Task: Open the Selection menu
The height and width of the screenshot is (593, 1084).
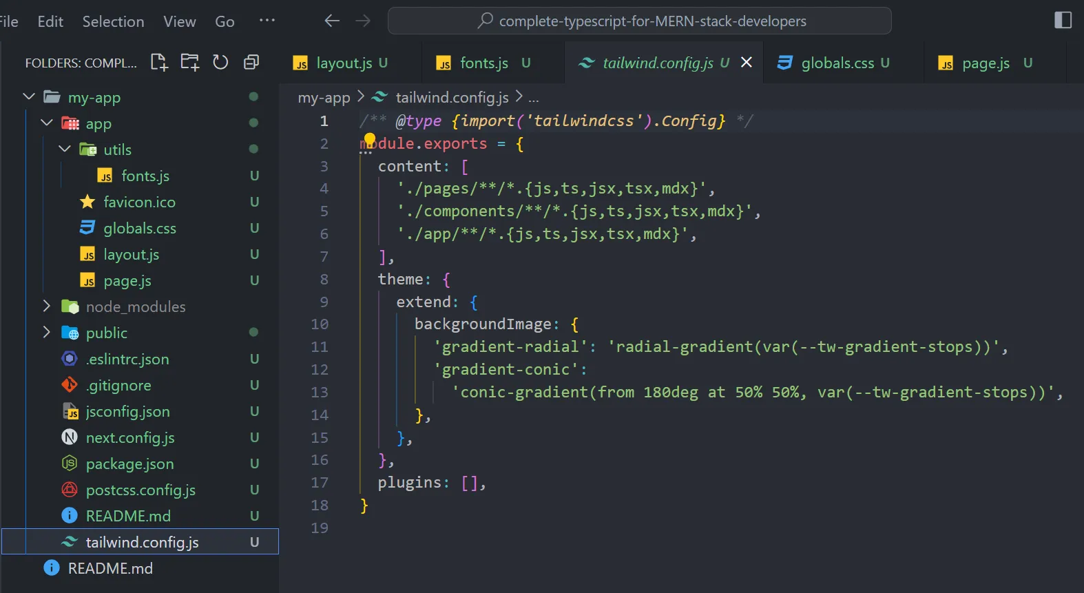Action: pyautogui.click(x=113, y=21)
